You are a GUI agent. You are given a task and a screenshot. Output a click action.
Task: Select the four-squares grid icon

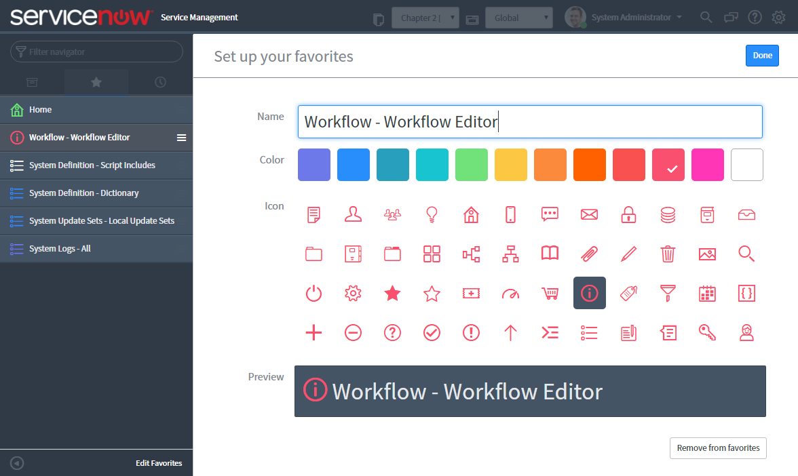(x=432, y=254)
